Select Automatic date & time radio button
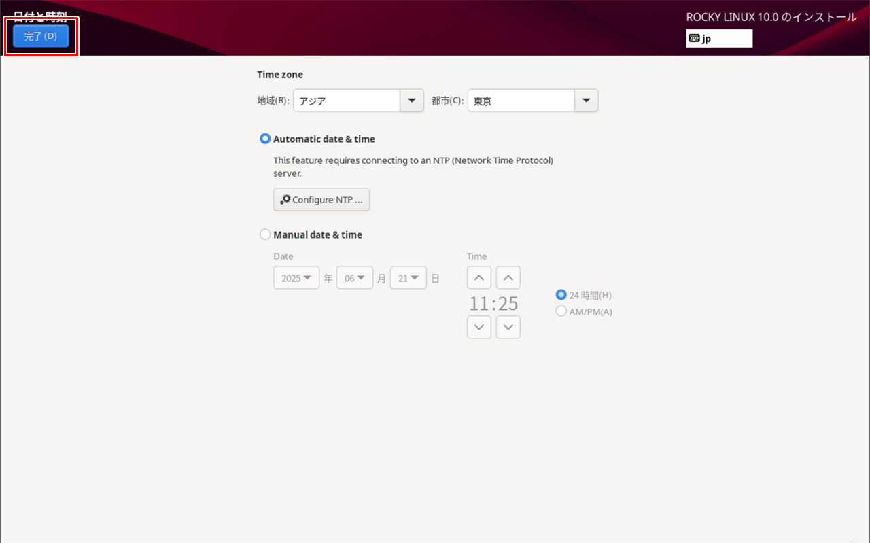The image size is (870, 543). [265, 139]
